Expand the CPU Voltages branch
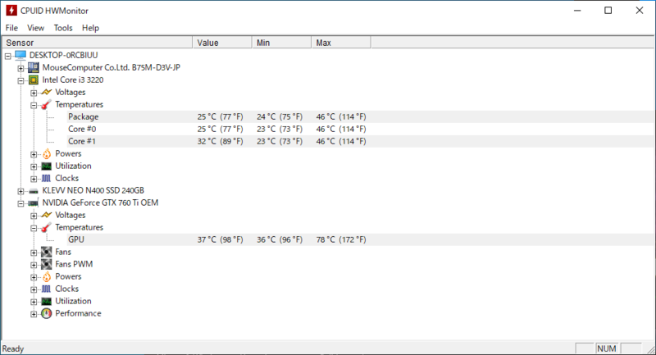This screenshot has width=656, height=355. coord(34,93)
